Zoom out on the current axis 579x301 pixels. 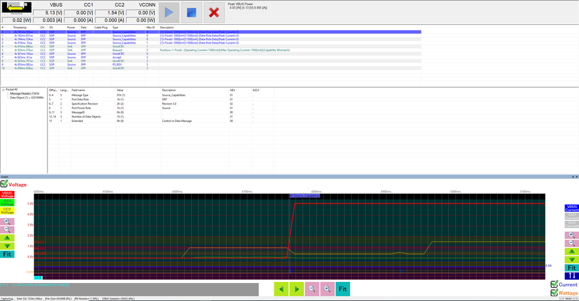571,243
